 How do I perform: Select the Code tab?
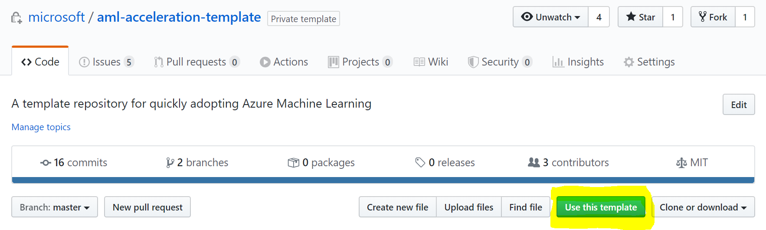coord(40,62)
